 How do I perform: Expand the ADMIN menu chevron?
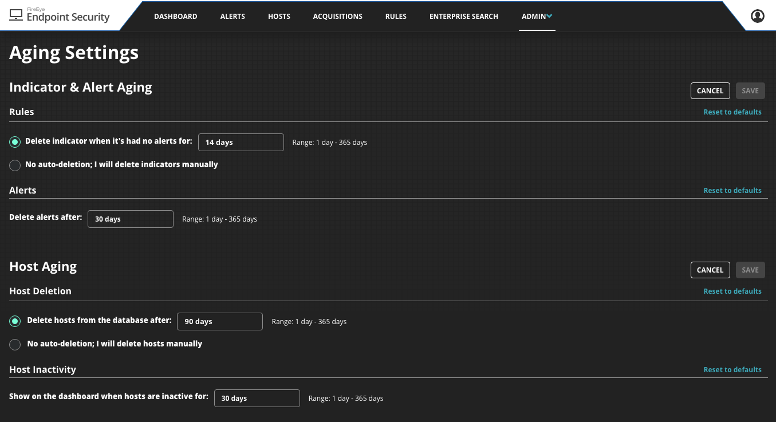[550, 16]
